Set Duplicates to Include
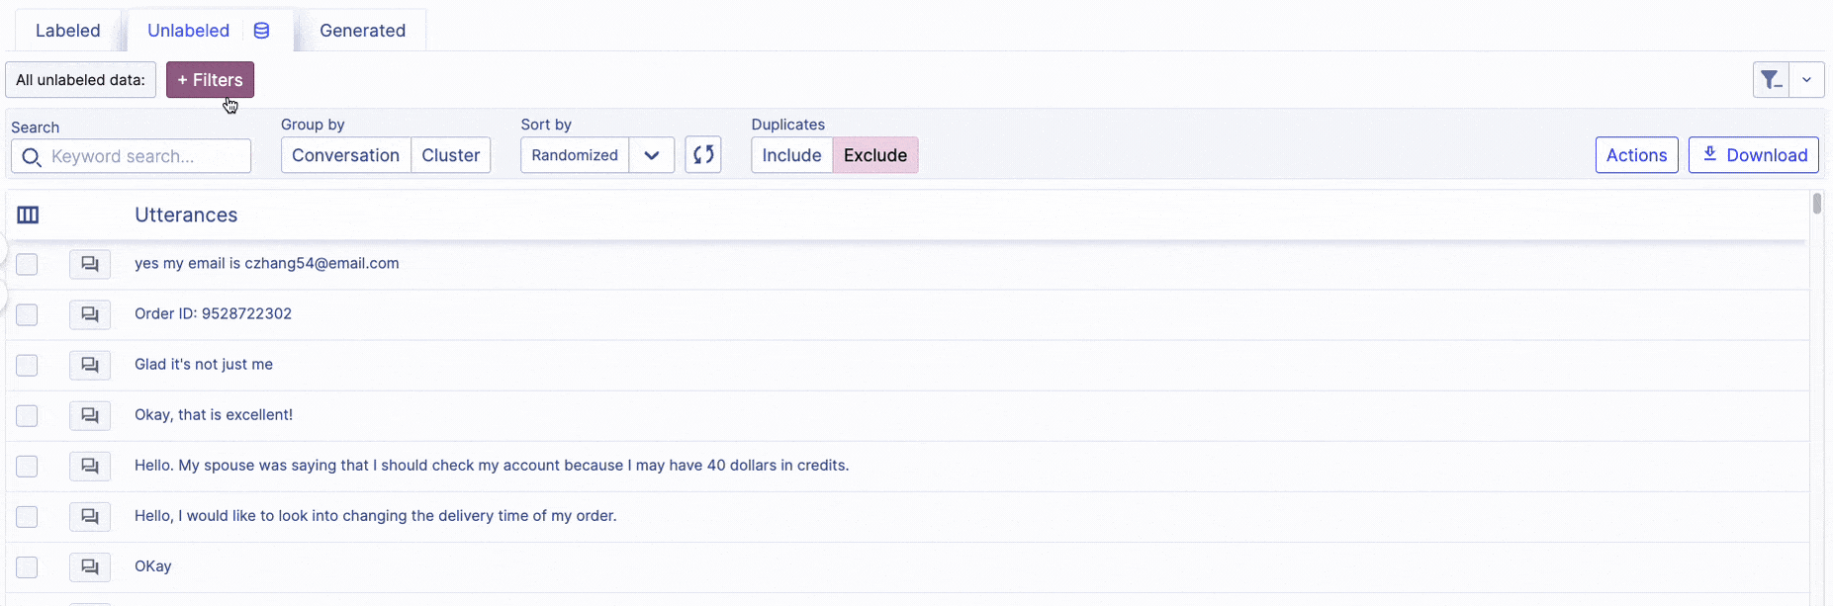This screenshot has width=1833, height=606. click(791, 155)
